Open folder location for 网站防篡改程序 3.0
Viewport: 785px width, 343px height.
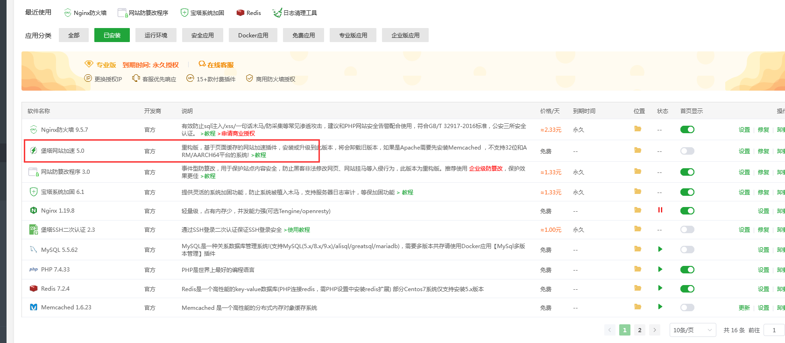637,171
